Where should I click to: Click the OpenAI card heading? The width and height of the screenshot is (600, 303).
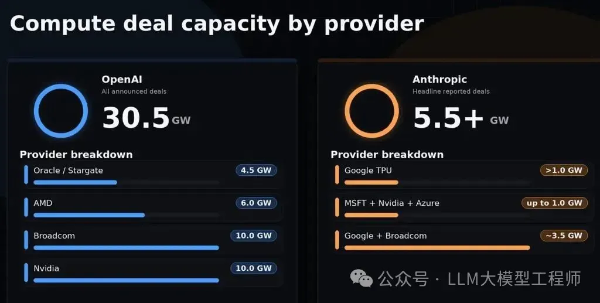[122, 79]
